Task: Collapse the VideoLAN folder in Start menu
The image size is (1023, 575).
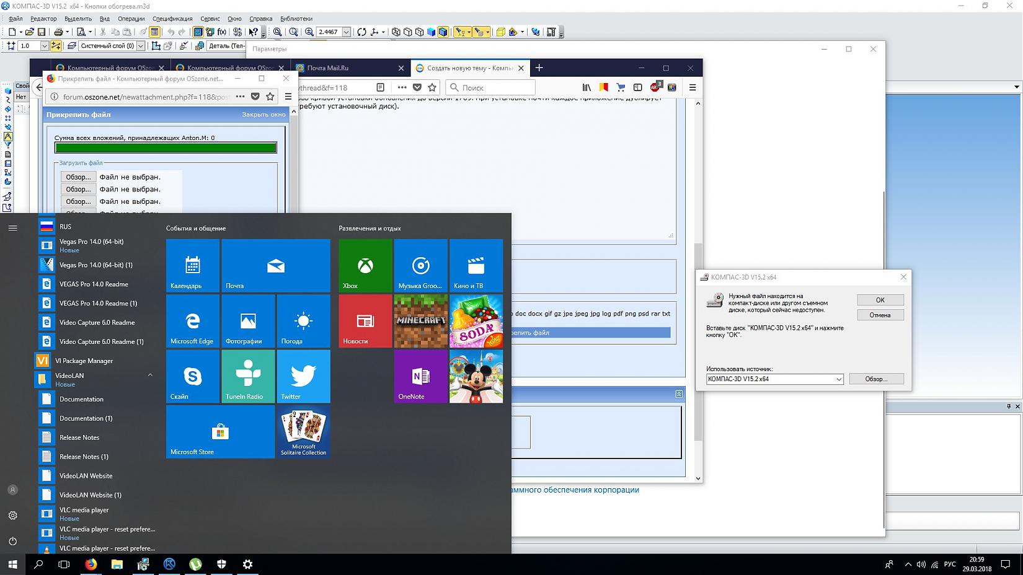Action: 150,375
